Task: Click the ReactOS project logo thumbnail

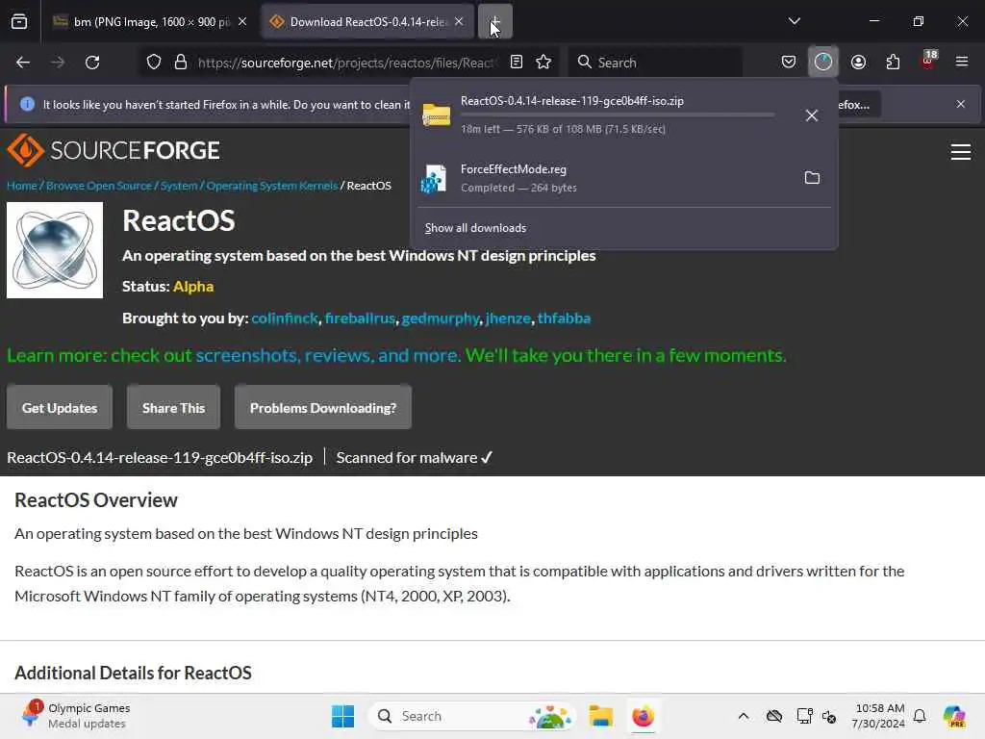Action: coord(55,250)
